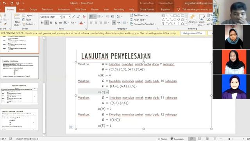Open the Layout dropdown

click(29, 15)
